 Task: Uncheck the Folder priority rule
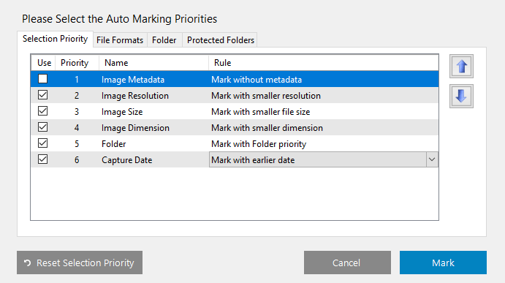point(43,143)
